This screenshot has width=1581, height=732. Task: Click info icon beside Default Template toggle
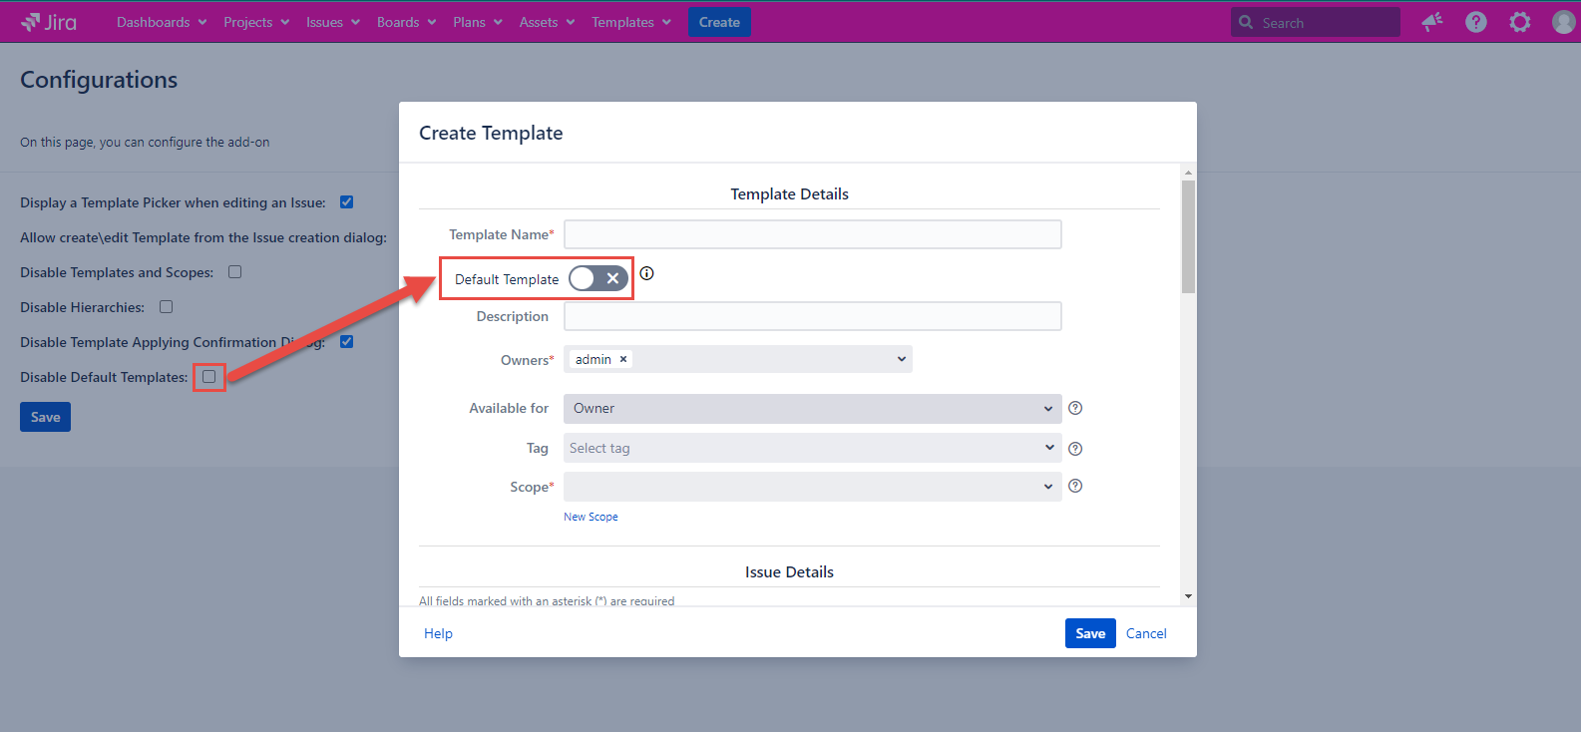click(x=647, y=273)
